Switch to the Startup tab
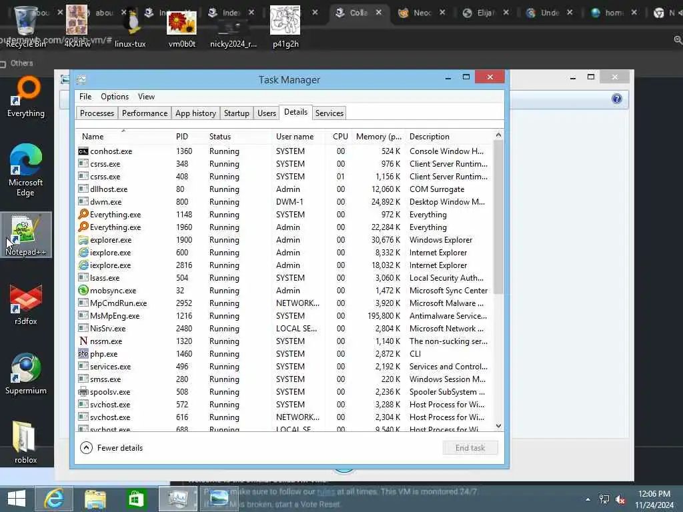 coord(237,113)
